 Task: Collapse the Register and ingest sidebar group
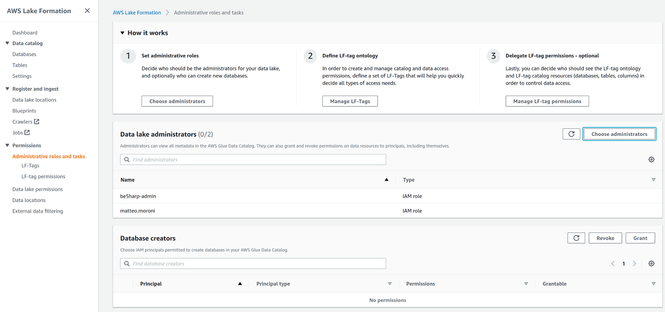point(7,89)
